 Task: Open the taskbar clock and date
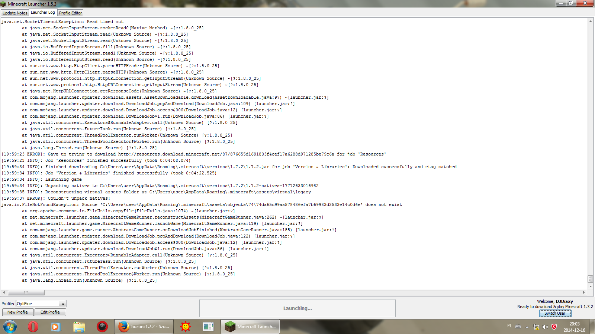tap(575, 327)
